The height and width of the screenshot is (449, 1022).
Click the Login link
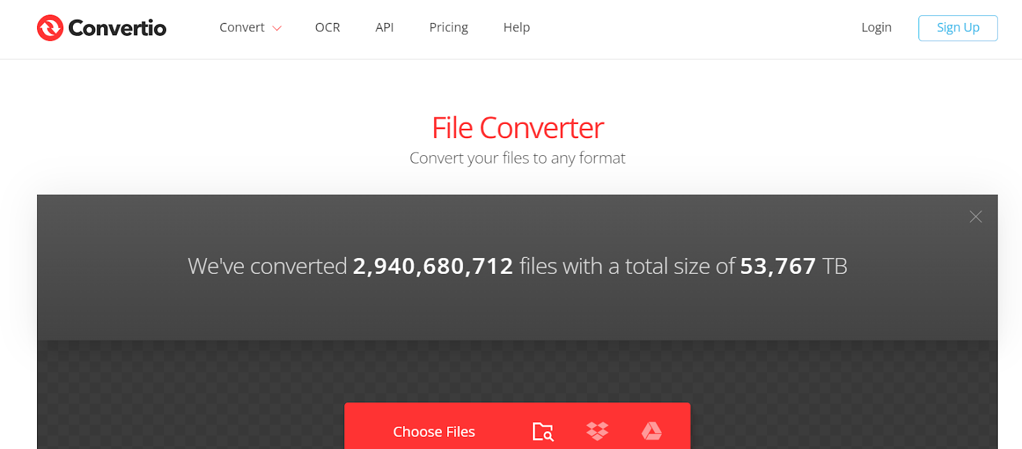[x=876, y=27]
